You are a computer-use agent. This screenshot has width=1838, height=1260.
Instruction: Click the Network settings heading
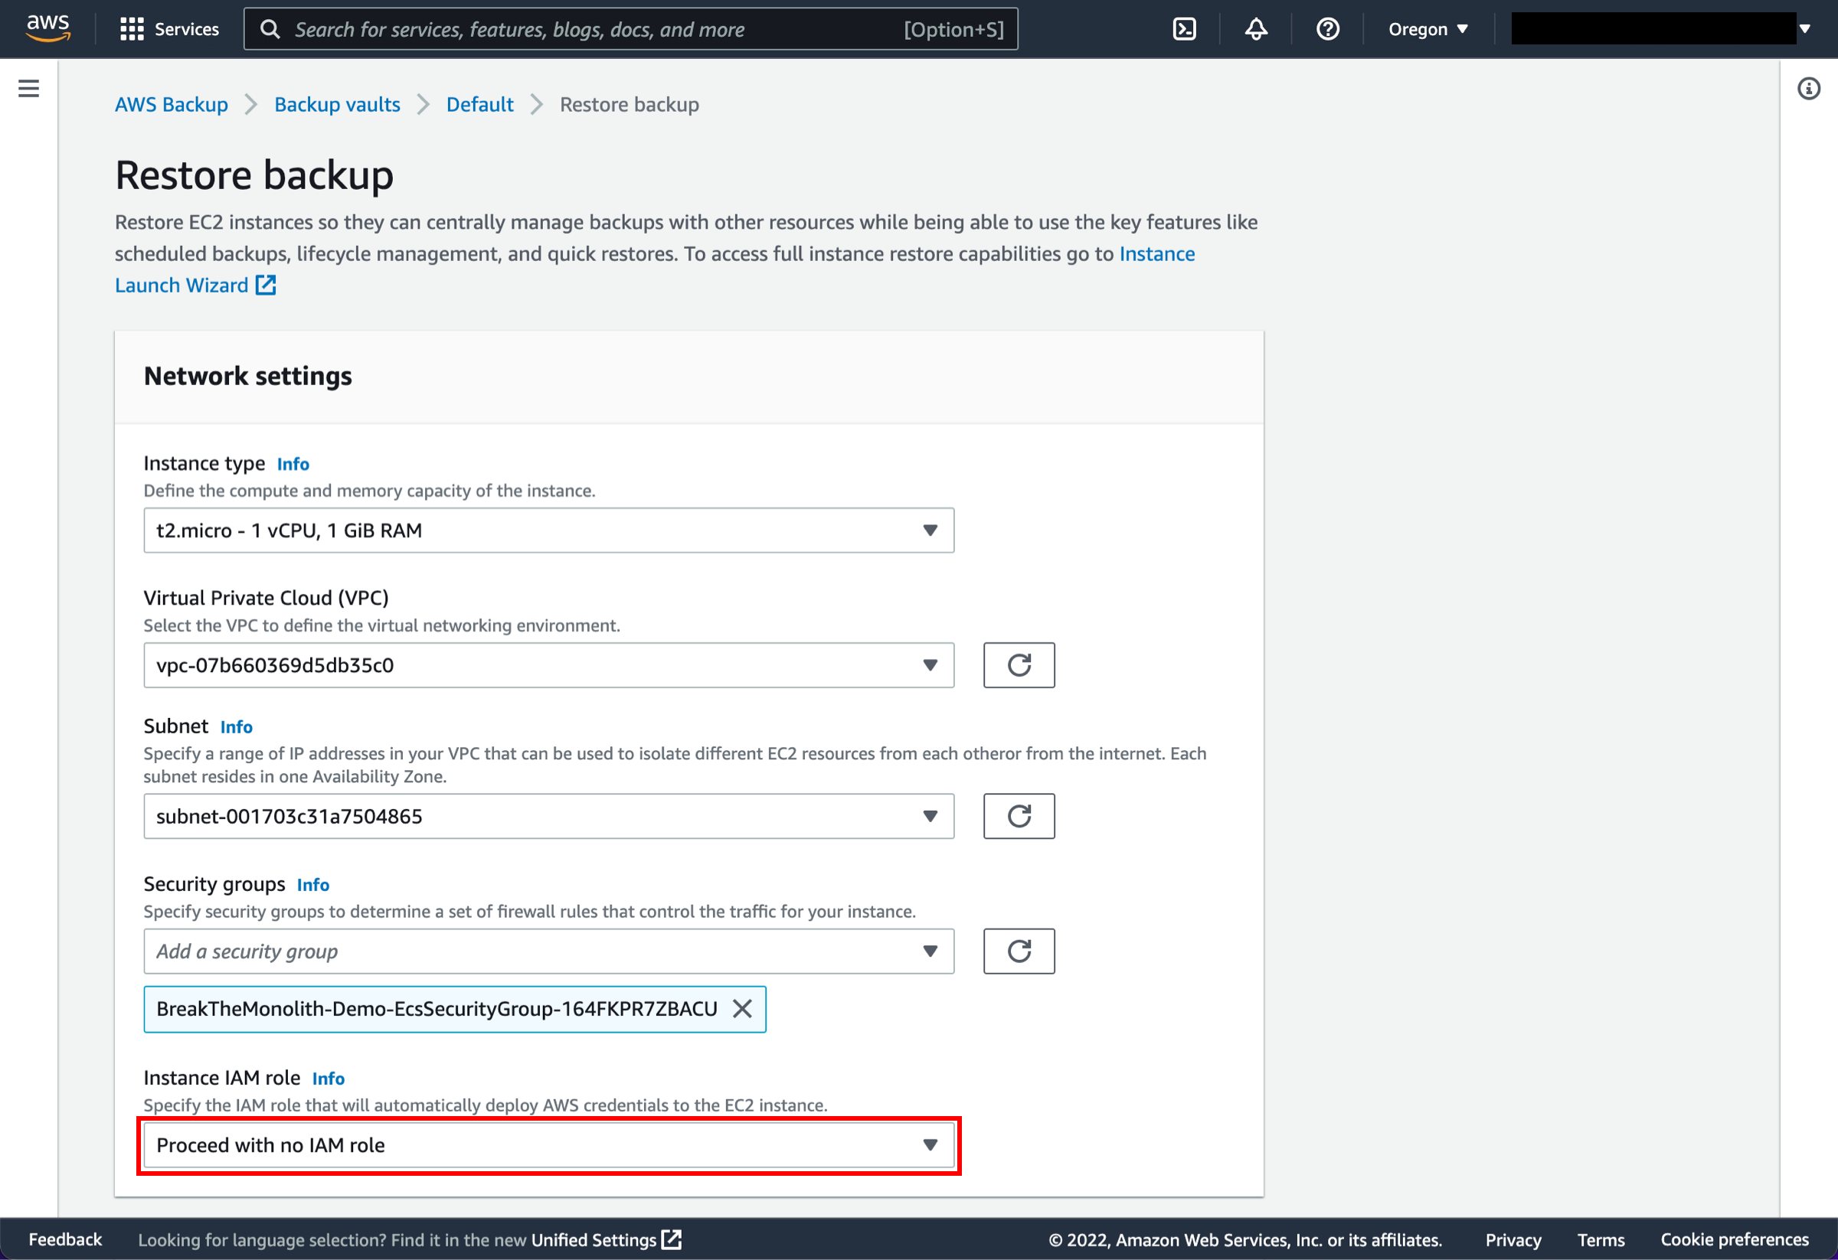(x=247, y=377)
